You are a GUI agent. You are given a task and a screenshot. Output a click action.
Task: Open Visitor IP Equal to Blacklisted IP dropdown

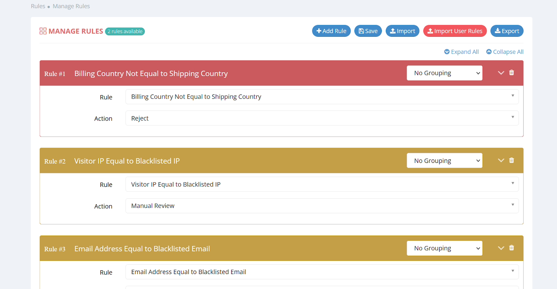click(322, 184)
